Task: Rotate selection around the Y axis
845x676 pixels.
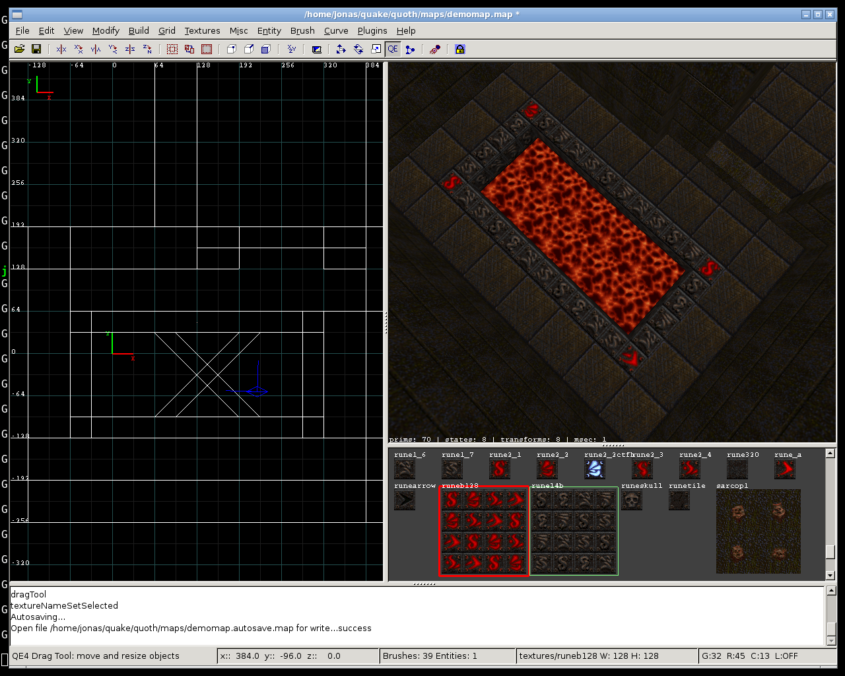Action: tap(113, 49)
